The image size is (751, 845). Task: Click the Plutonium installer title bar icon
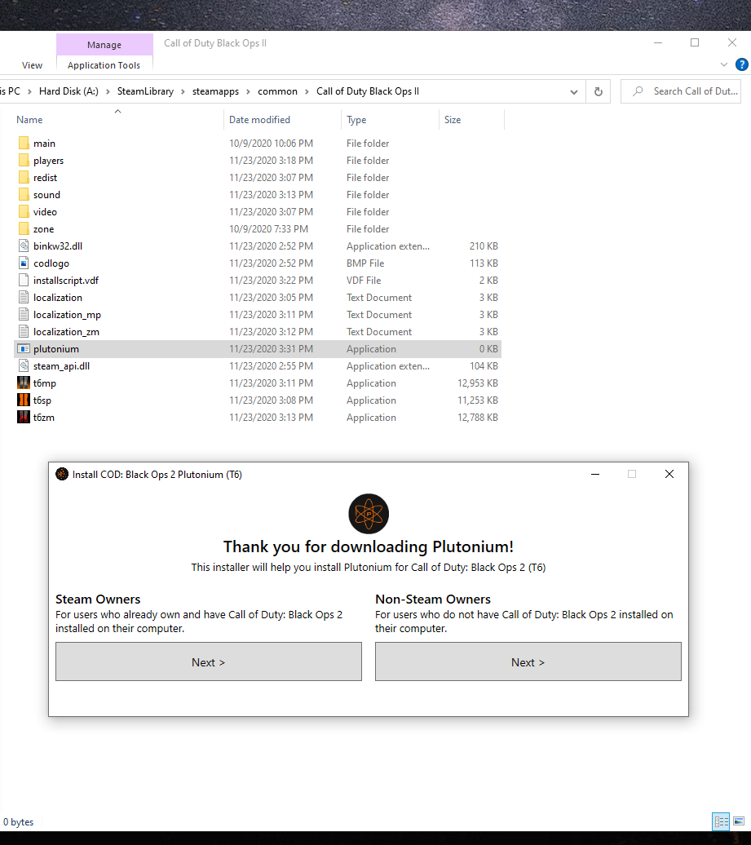[62, 474]
